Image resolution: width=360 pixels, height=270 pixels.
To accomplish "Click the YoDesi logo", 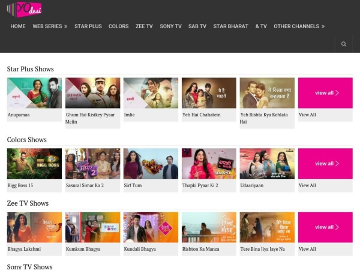I will click(24, 10).
